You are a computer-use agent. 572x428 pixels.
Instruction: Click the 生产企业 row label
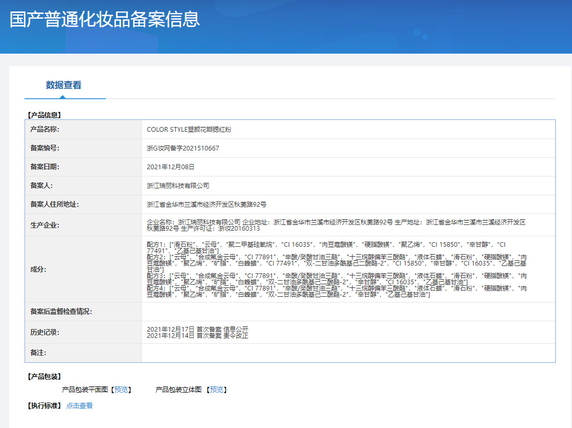coord(45,225)
